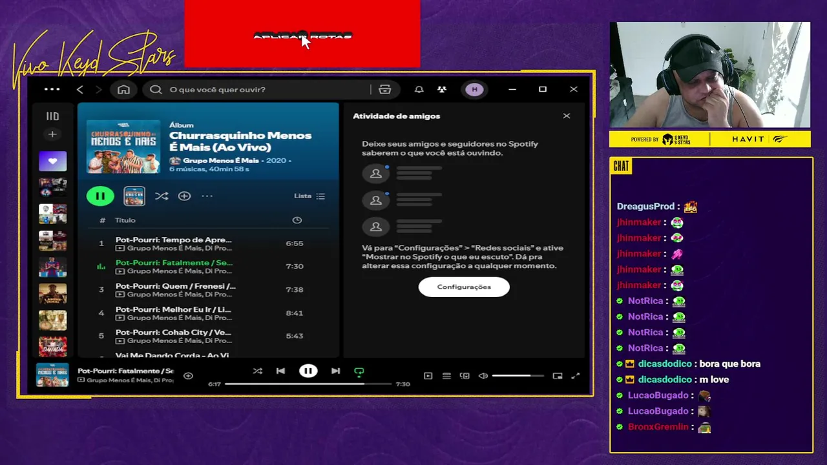Click the first placeholder friend avatar

[375, 174]
